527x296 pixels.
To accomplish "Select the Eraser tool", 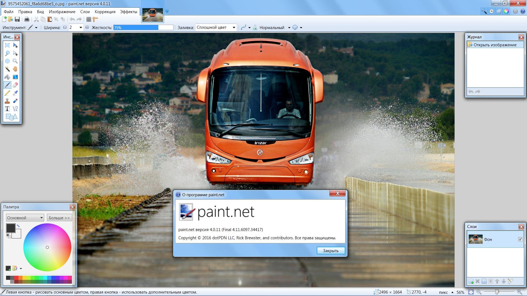I will coord(15,85).
